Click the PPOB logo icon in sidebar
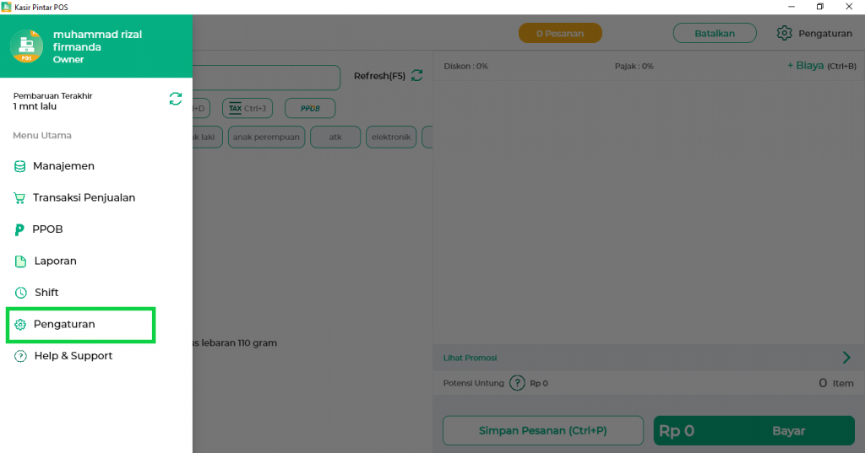Image resolution: width=865 pixels, height=453 pixels. point(19,229)
